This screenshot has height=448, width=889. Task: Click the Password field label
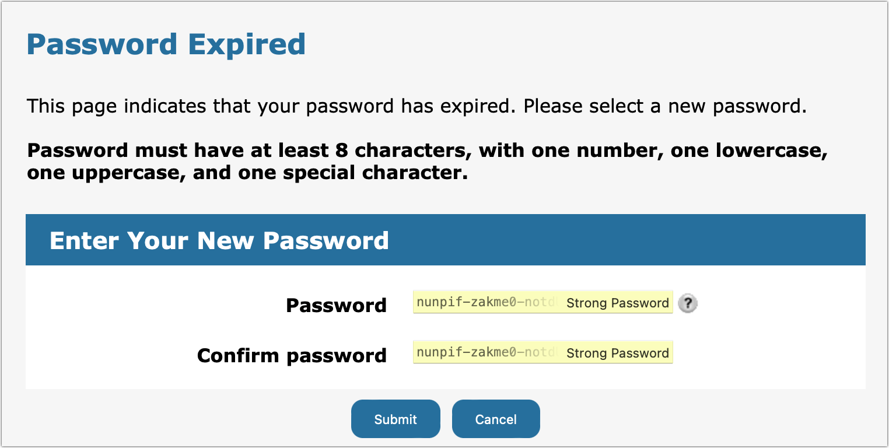pyautogui.click(x=335, y=304)
